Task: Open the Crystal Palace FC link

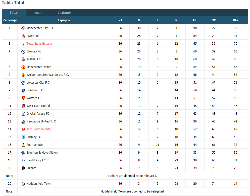Action: click(38, 114)
